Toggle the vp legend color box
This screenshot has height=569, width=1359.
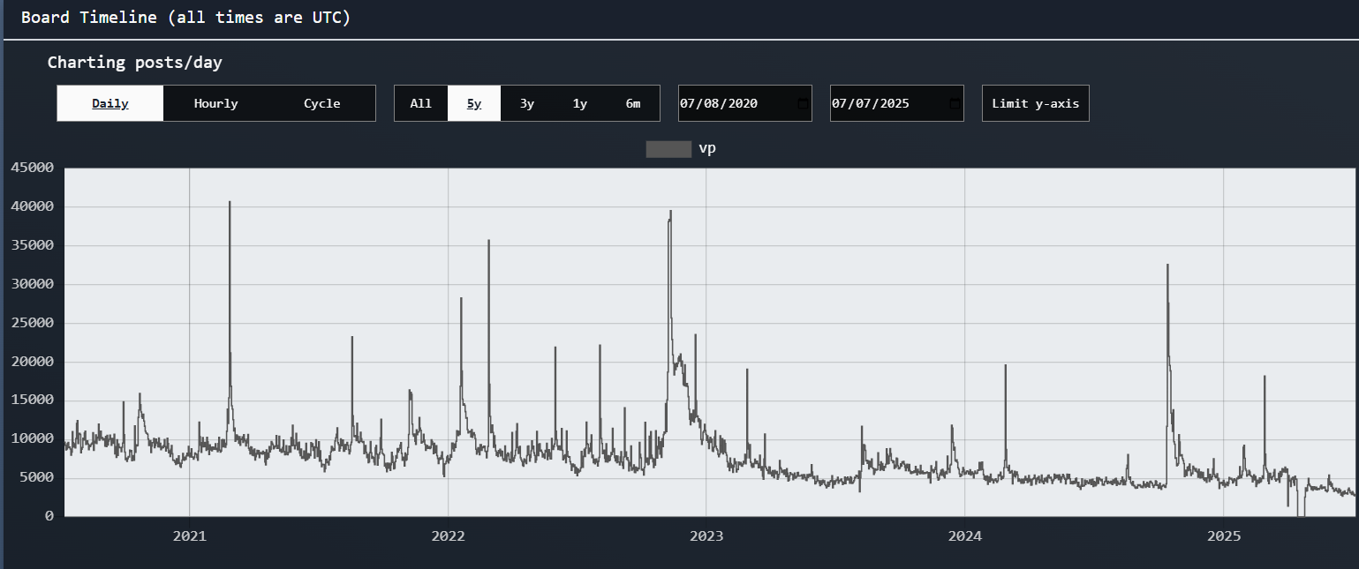(668, 149)
